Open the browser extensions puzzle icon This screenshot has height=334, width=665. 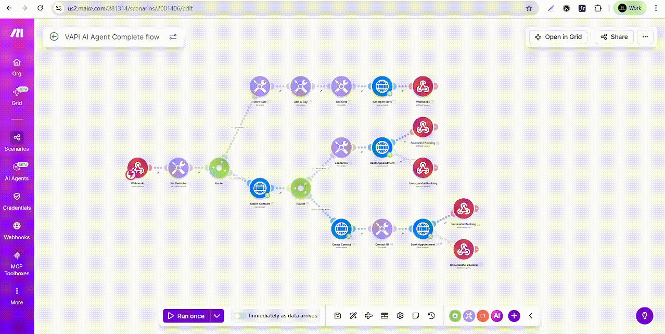coord(598,8)
